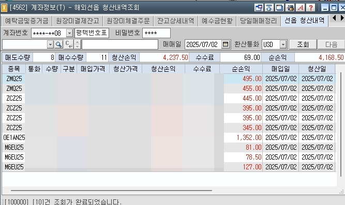Click the red font size A icon
Screen dimensions: 345x205
coord(301,8)
